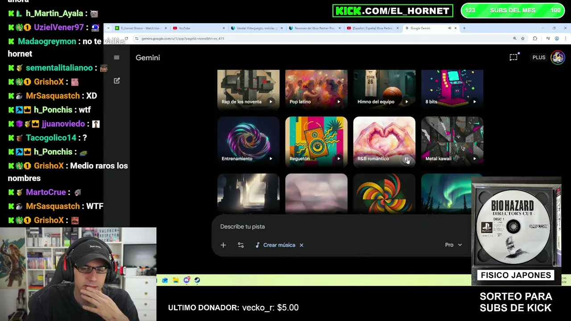
Task: Add a file with the plus icon
Action: coord(223,245)
